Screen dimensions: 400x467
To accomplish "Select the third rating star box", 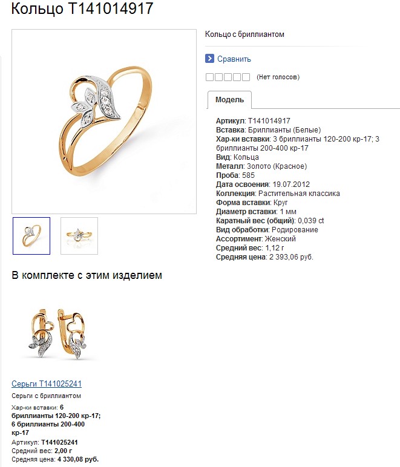I will click(228, 77).
